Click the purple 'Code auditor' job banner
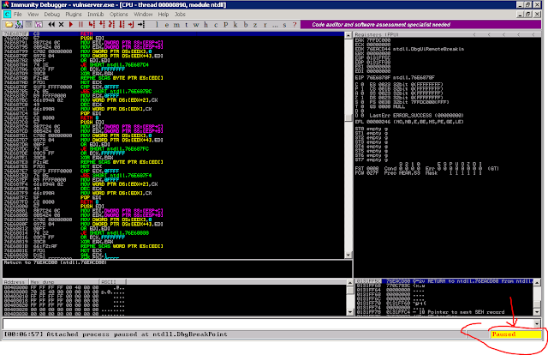Screen dimensions: 548x355 420,25
